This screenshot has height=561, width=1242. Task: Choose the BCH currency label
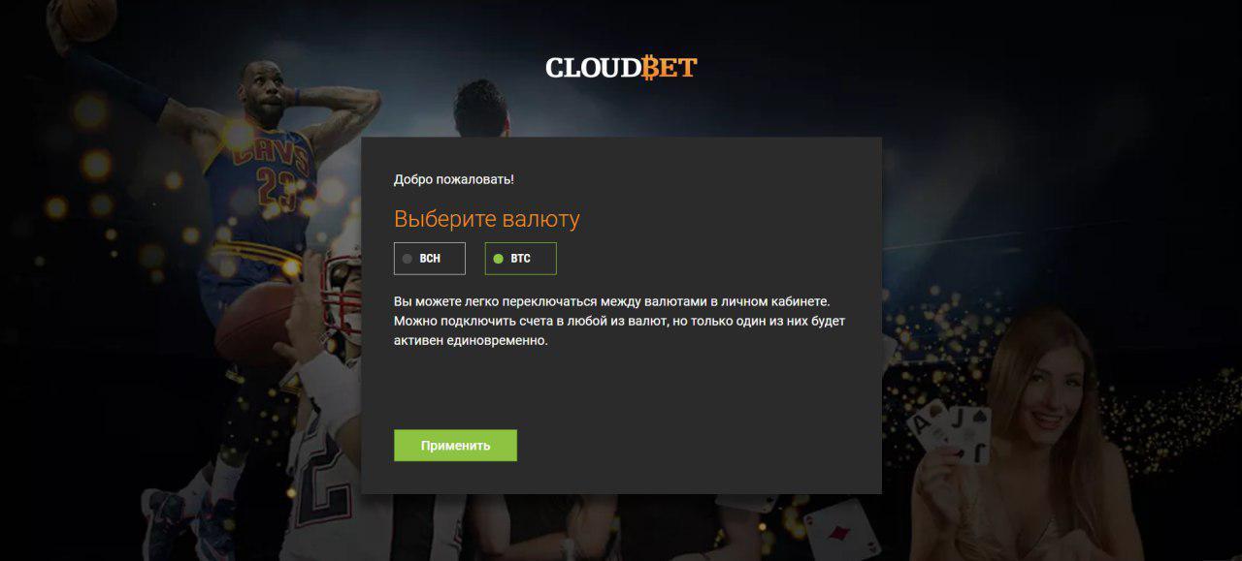click(x=430, y=259)
